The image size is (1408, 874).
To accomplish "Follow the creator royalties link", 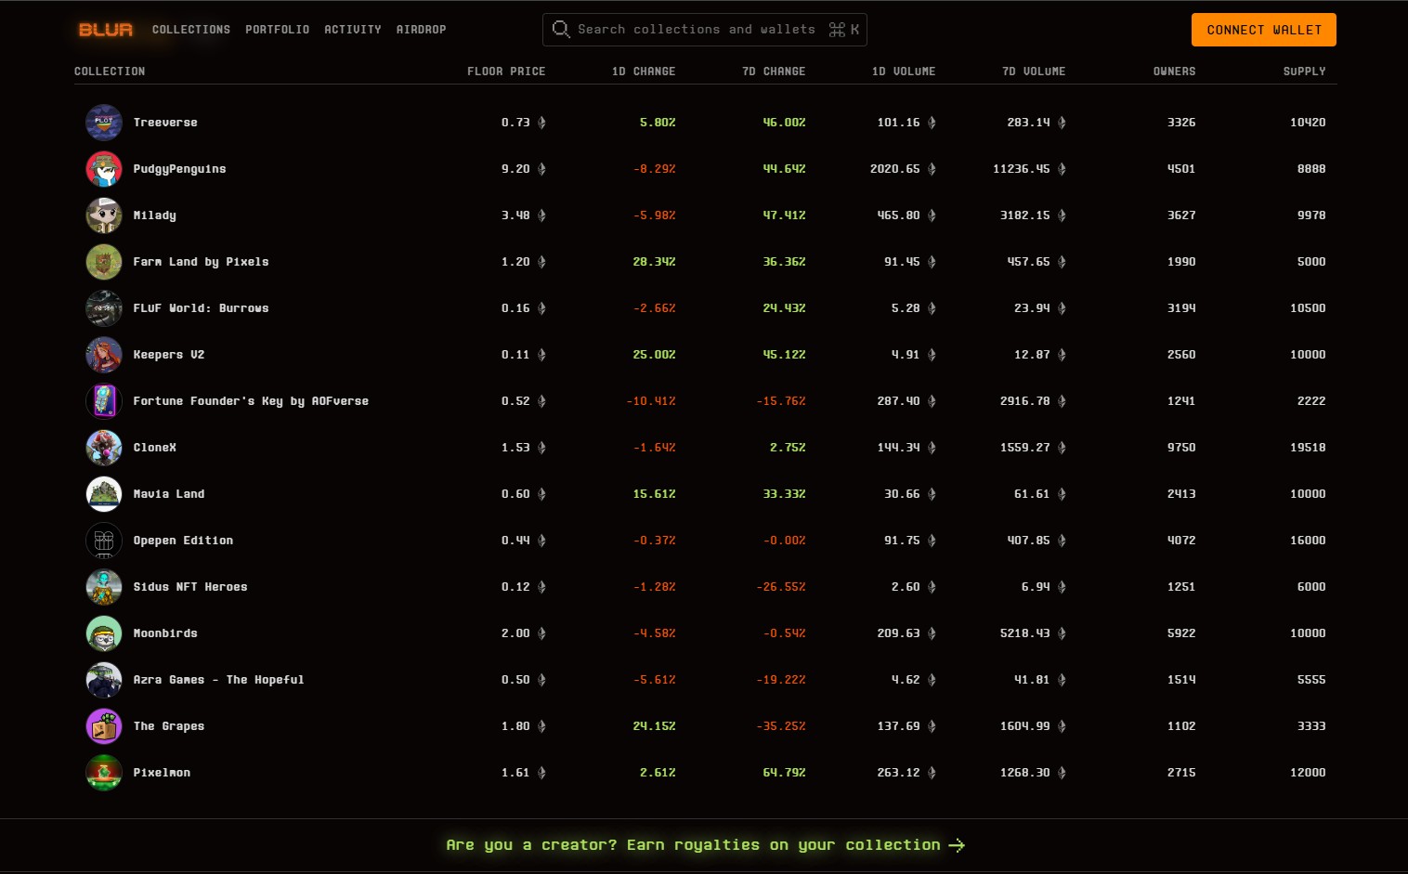I will 704,845.
